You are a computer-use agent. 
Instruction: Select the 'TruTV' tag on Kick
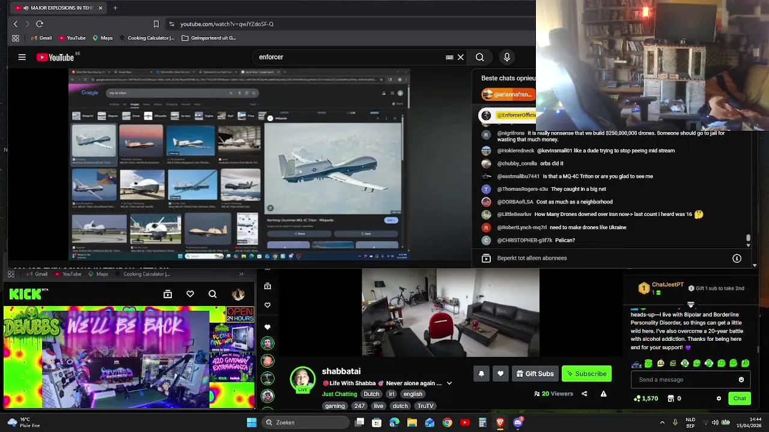point(425,406)
